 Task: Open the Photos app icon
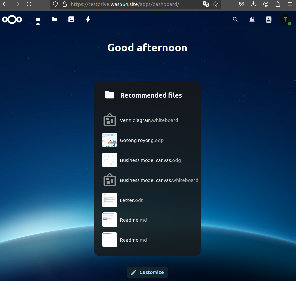71,19
